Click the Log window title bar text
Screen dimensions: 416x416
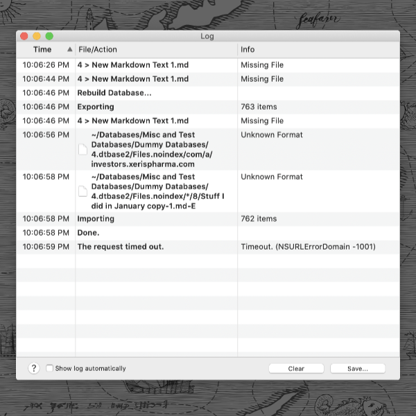[x=207, y=36]
